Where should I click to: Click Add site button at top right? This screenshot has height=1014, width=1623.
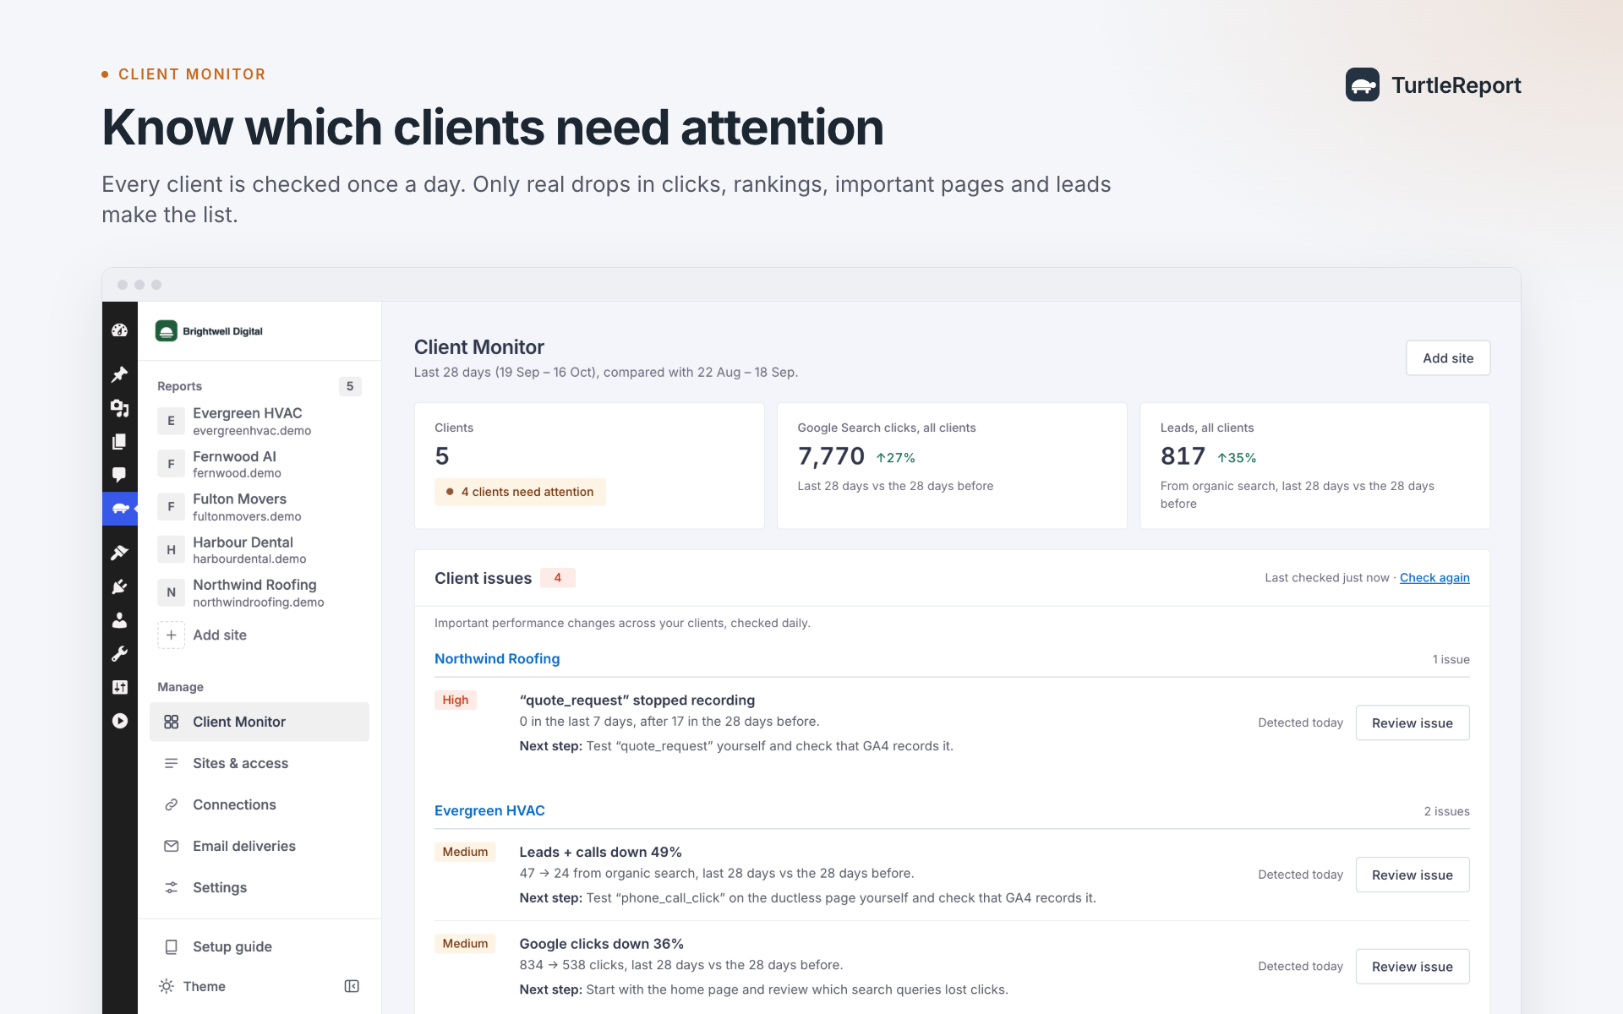pos(1447,358)
